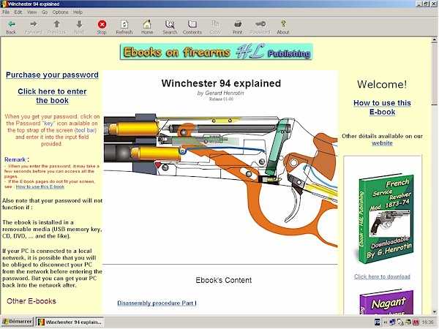Screen dimensions: 439x329
Task: Click the Password key icon in toolbar
Action: (260, 24)
